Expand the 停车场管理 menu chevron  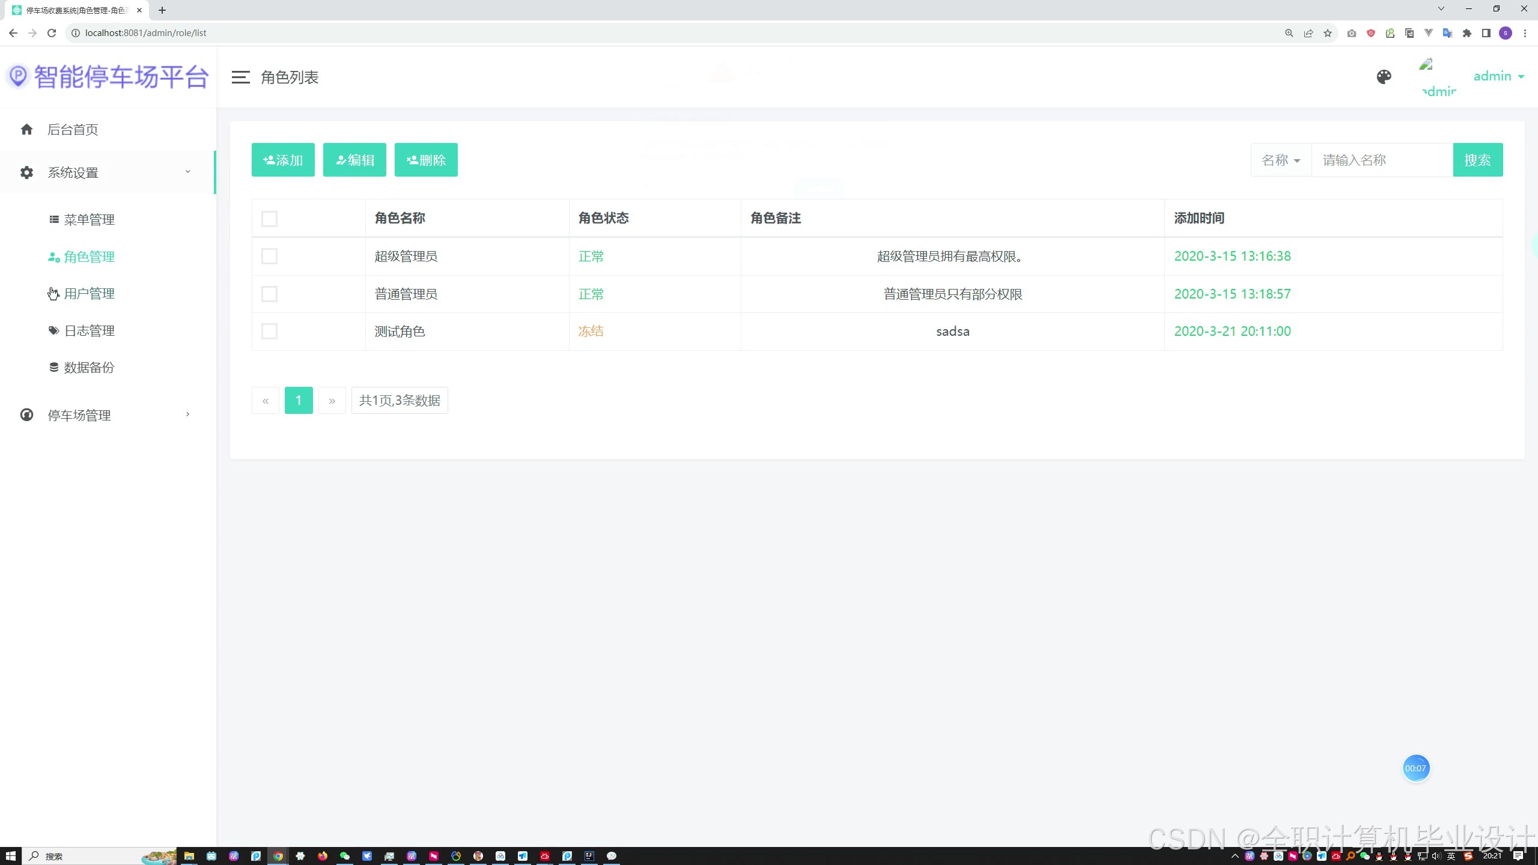(x=187, y=414)
